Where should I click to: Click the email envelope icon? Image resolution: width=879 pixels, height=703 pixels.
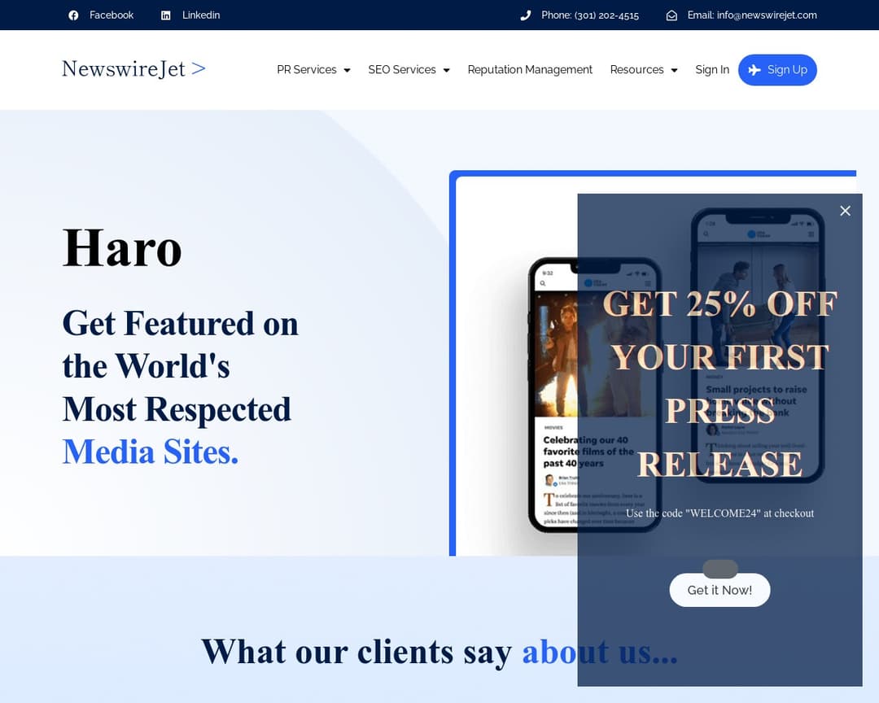click(x=671, y=15)
